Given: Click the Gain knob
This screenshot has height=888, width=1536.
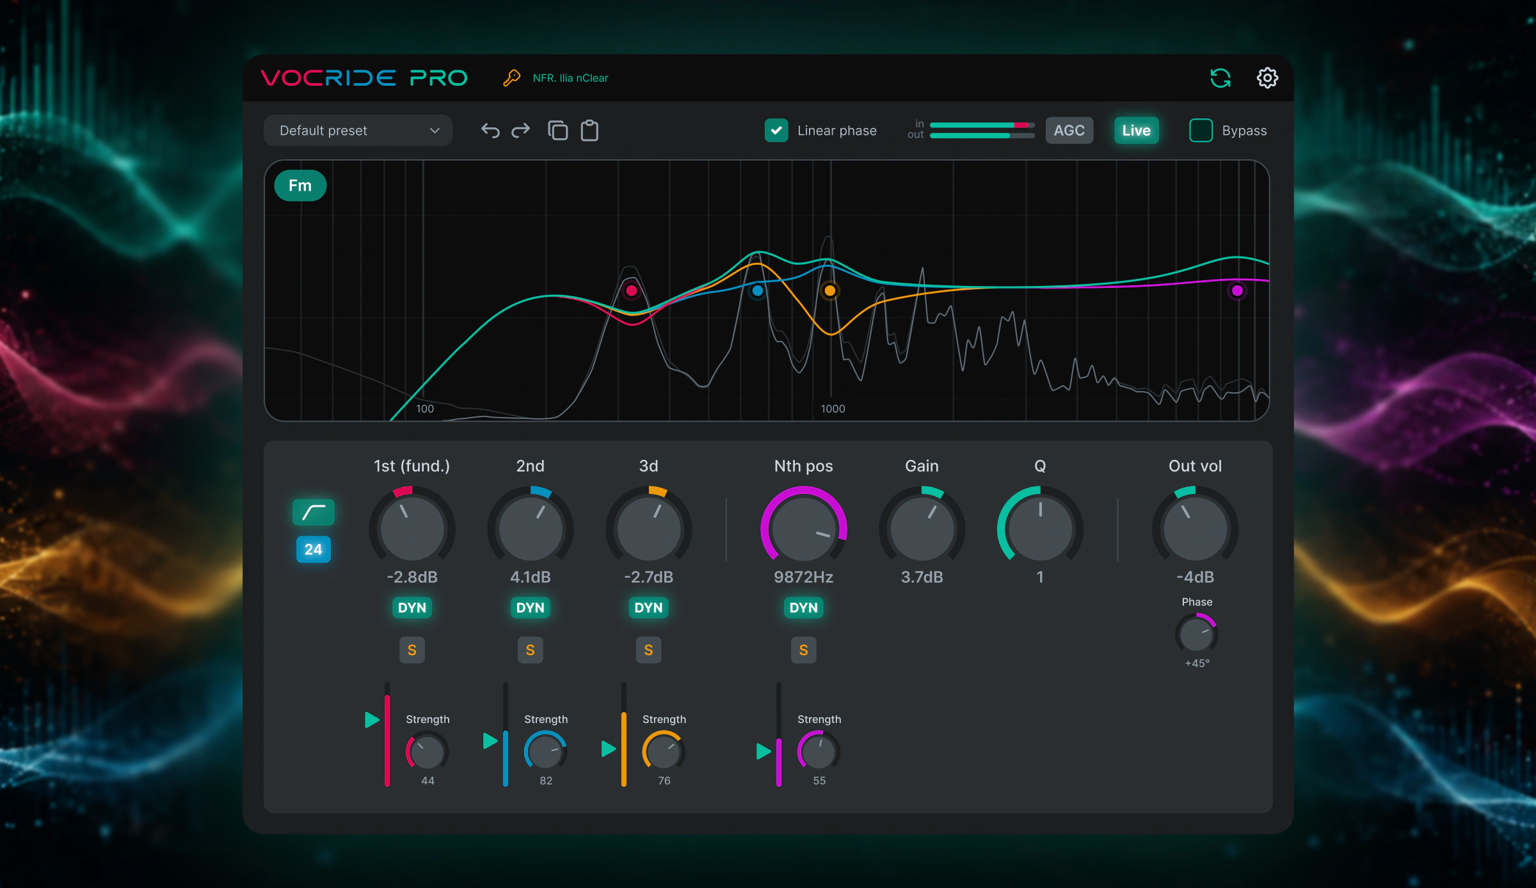Looking at the screenshot, I should pos(922,528).
